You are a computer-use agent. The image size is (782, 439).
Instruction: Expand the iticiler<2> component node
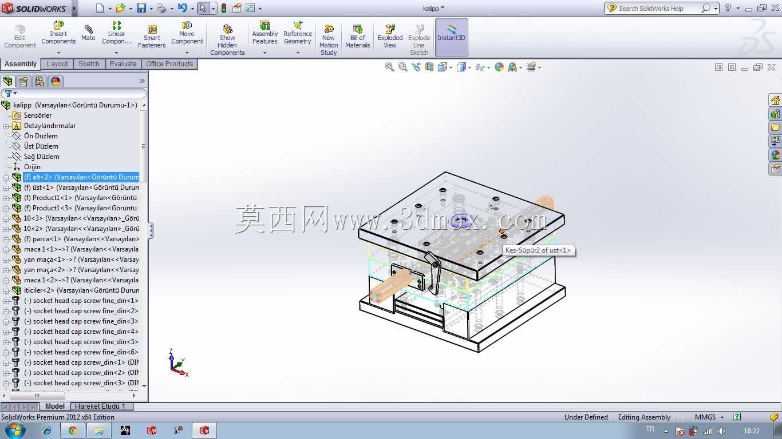[6, 290]
